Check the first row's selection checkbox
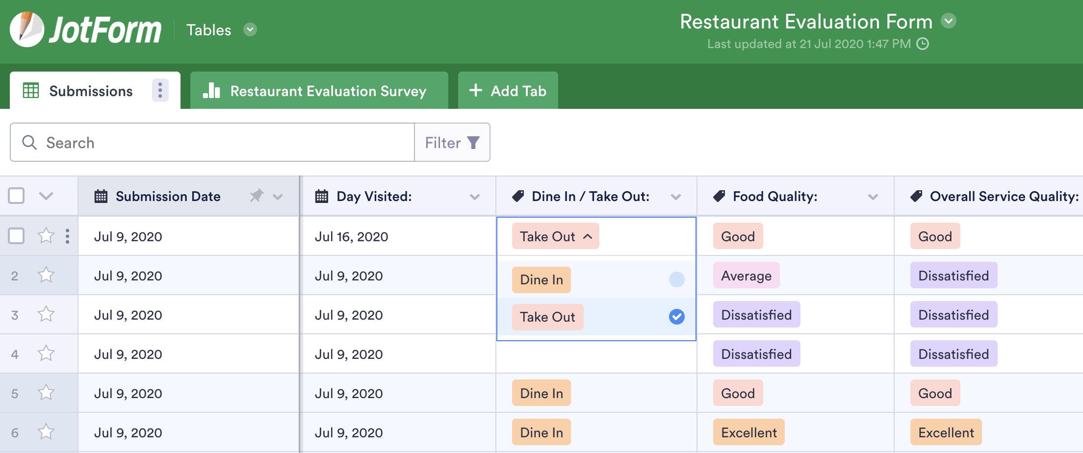This screenshot has width=1083, height=453. pos(16,236)
